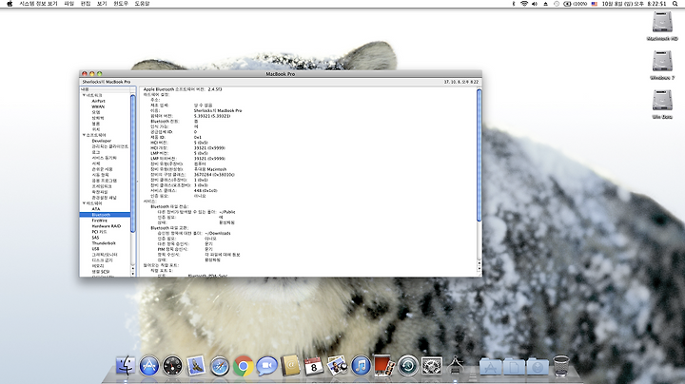Select AirPort in the sidebar
685x384 pixels.
[98, 101]
